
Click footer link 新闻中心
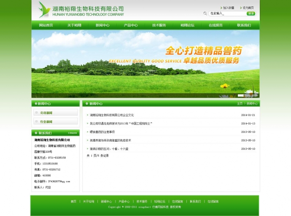click(106, 201)
